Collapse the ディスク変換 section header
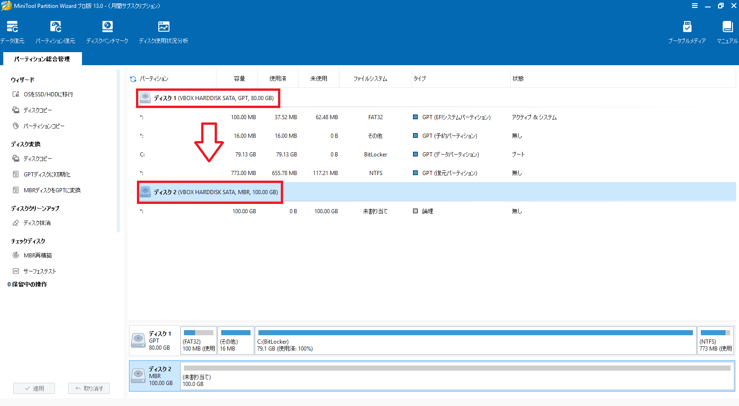 [26, 144]
